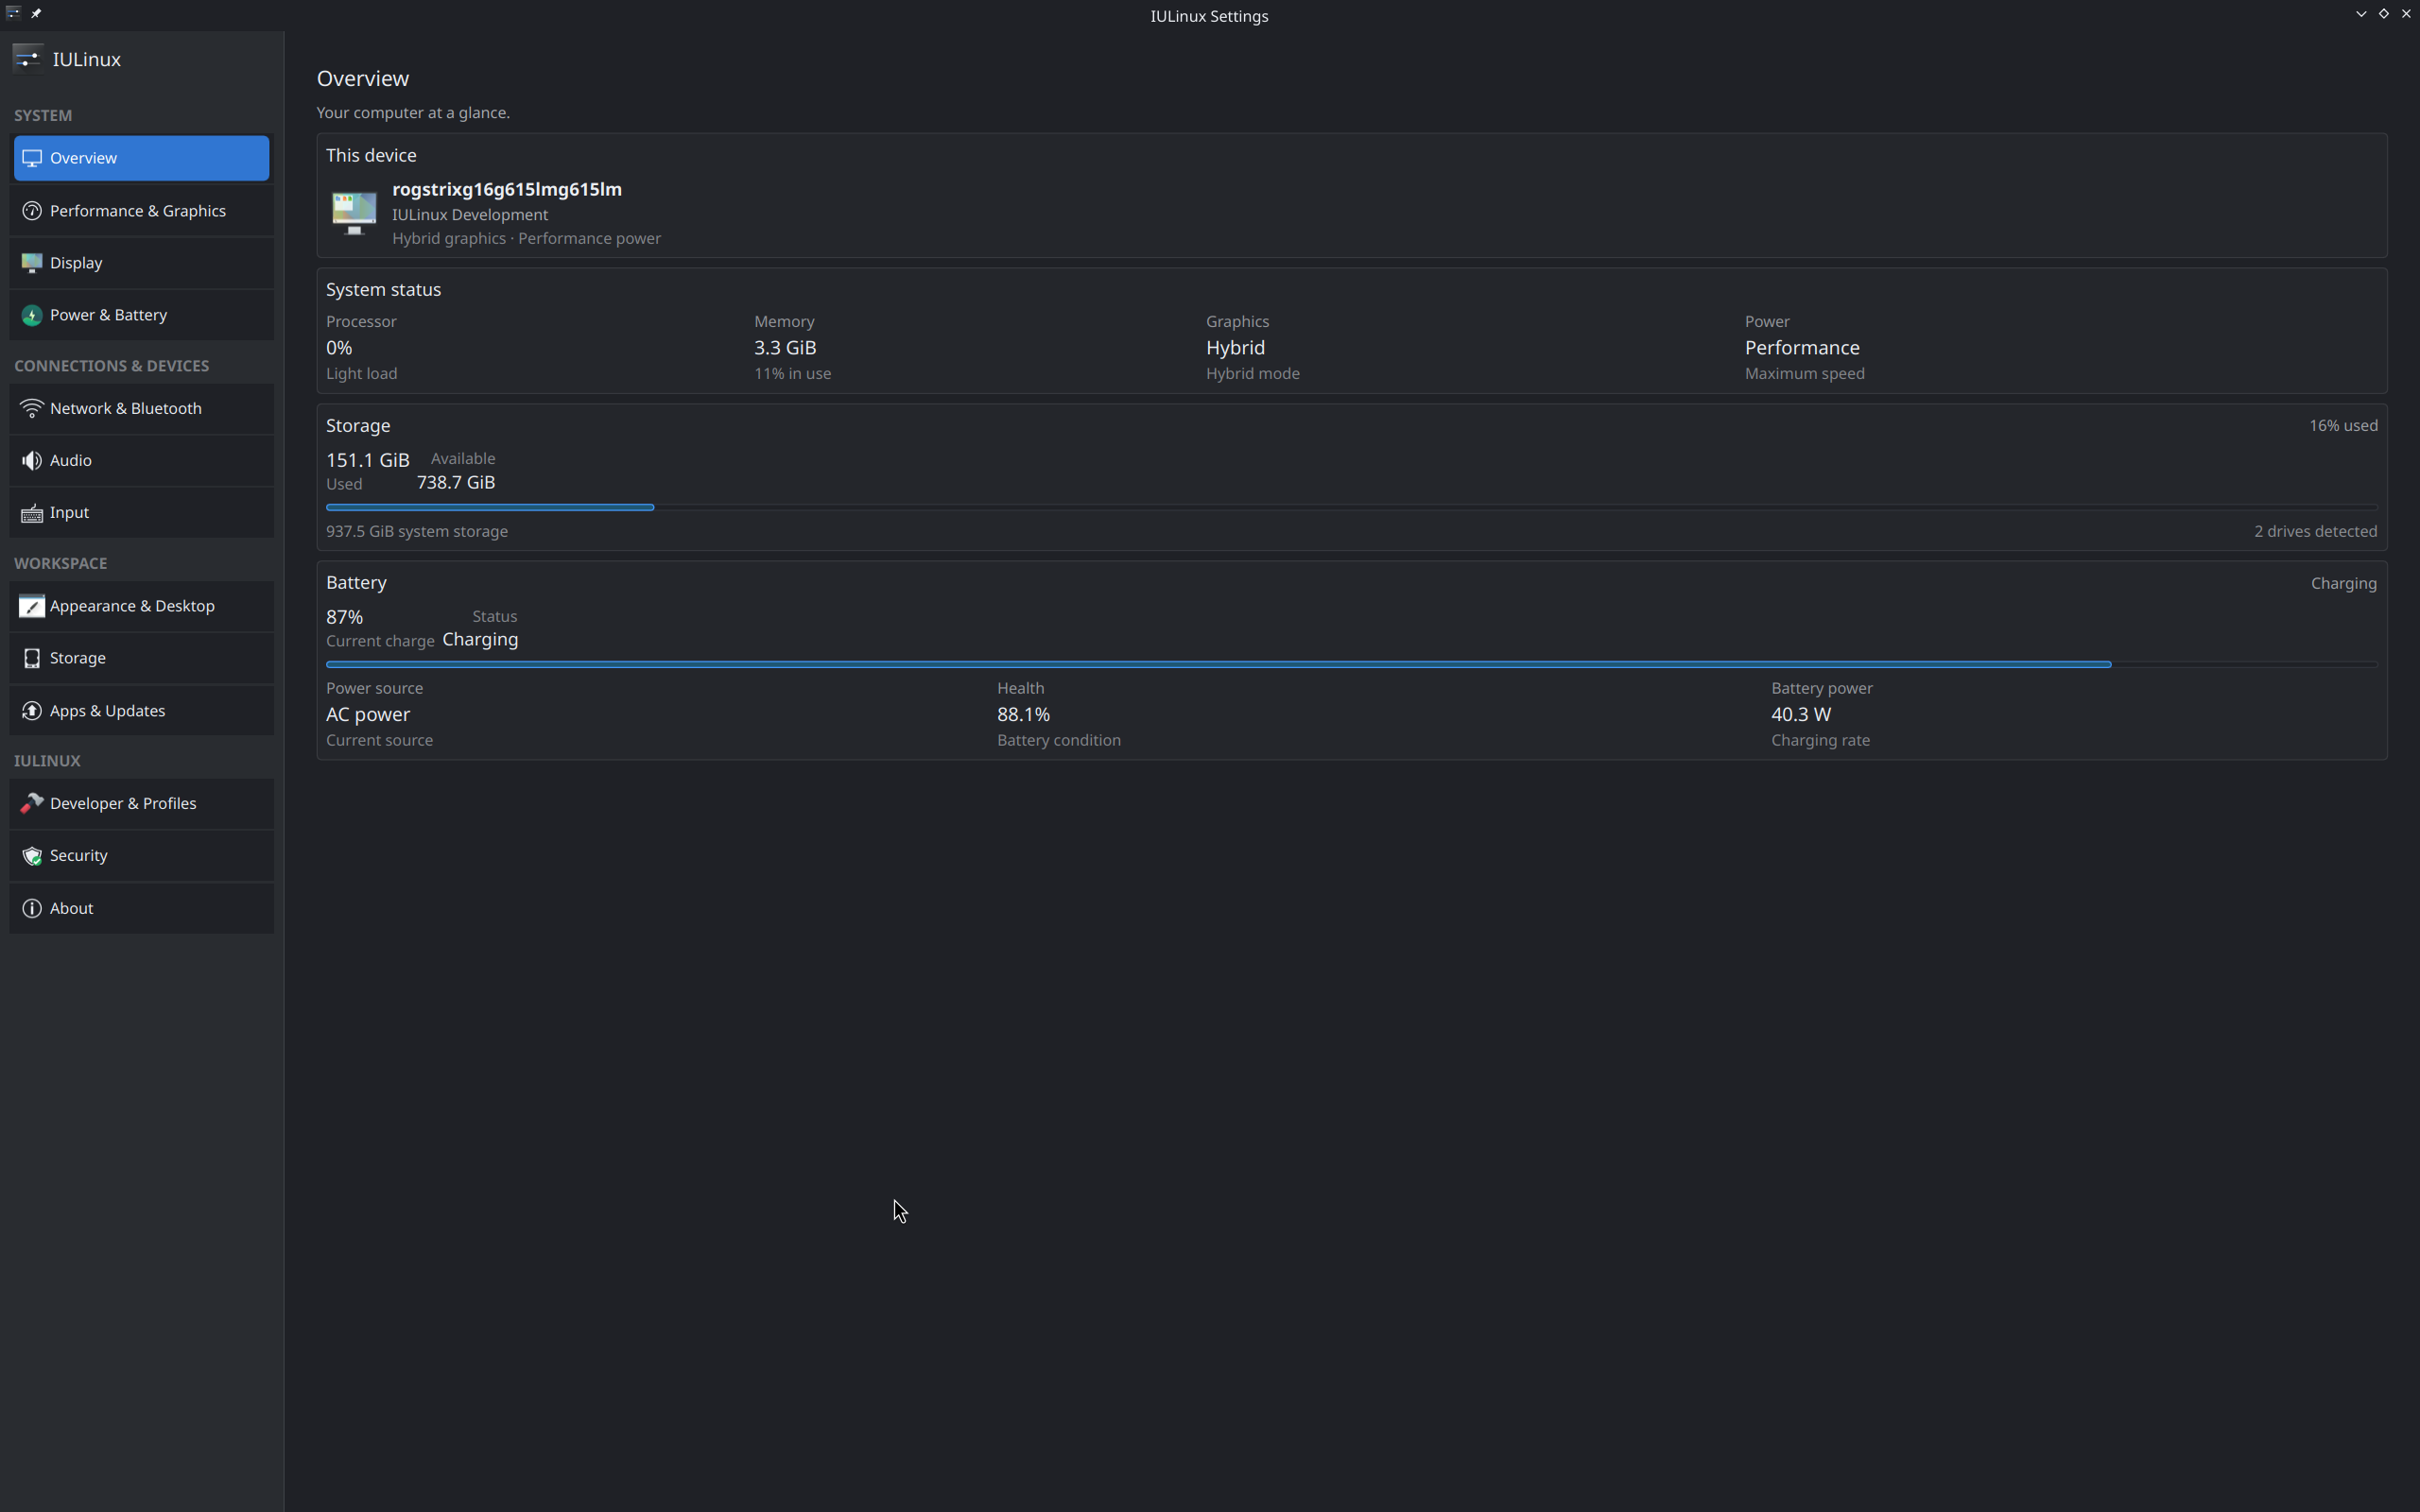
Task: Click the Overview monitor icon in sidebar
Action: 32,158
